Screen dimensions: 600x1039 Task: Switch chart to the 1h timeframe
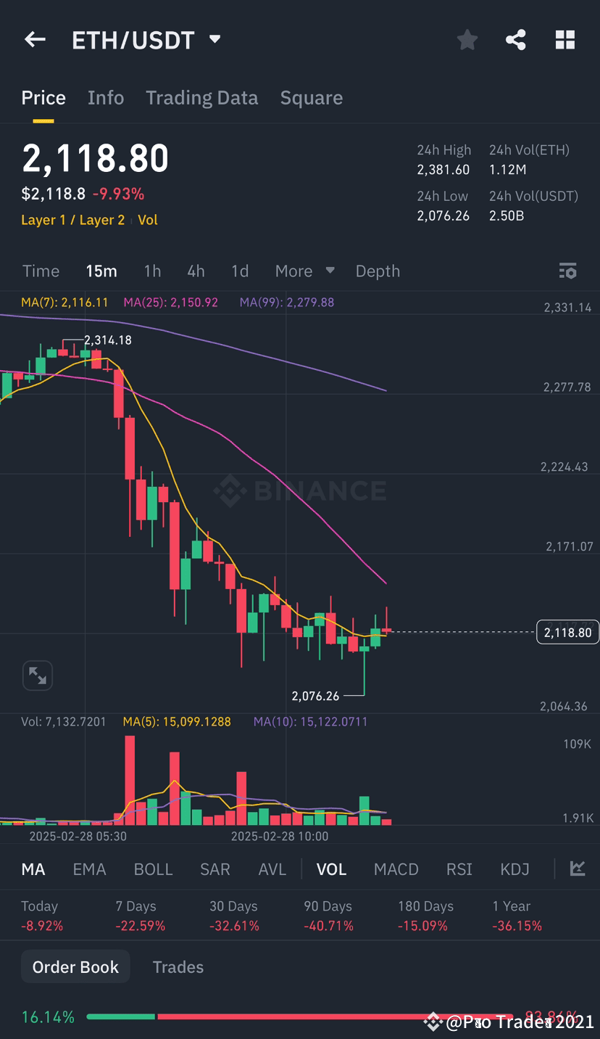pos(152,271)
